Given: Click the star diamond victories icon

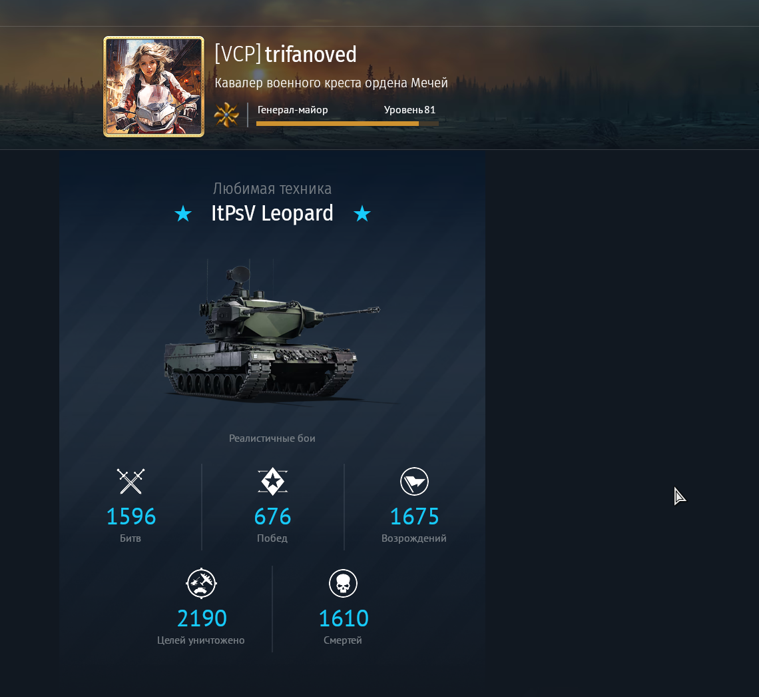Looking at the screenshot, I should pos(272,482).
